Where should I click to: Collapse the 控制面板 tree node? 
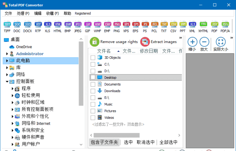7,82
